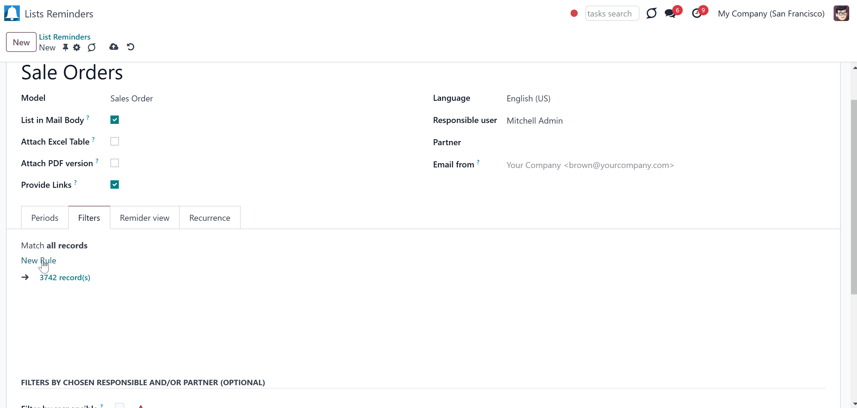
Task: Click the cloud upload save icon
Action: point(114,47)
